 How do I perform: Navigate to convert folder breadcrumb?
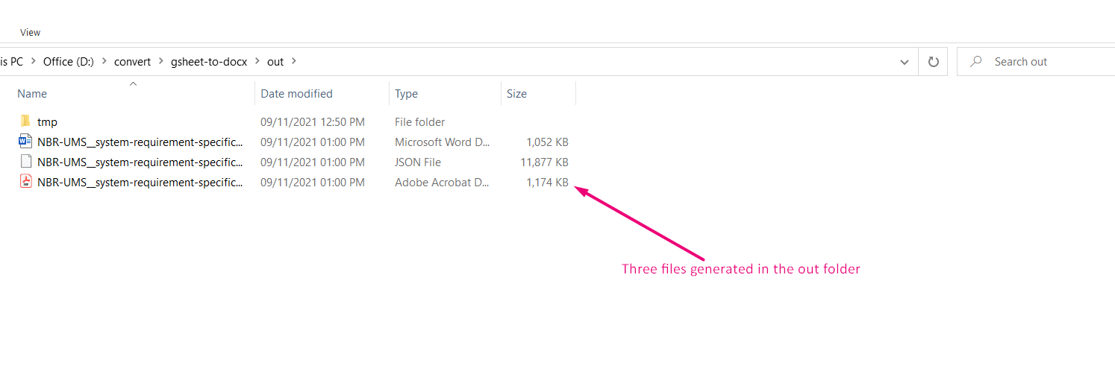132,62
